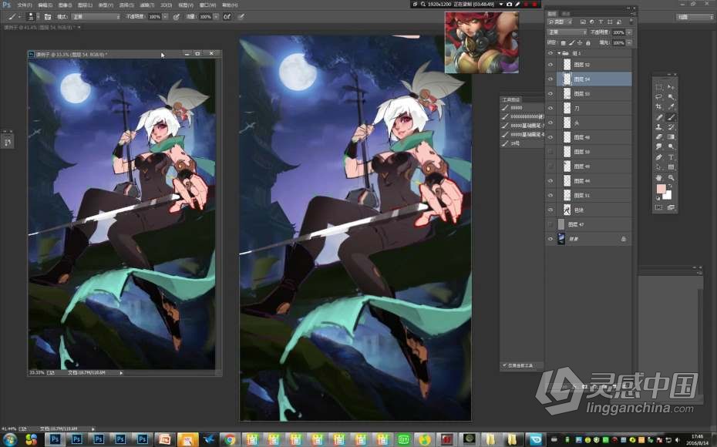Image resolution: width=717 pixels, height=447 pixels.
Task: Open the blend mode dropdown in Layers panel
Action: (x=567, y=32)
